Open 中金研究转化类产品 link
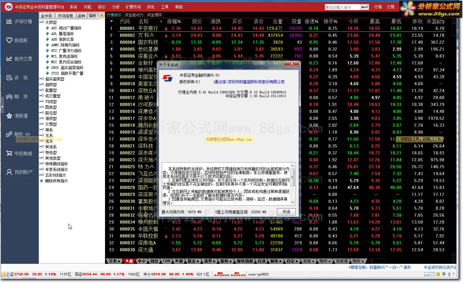 point(440,267)
